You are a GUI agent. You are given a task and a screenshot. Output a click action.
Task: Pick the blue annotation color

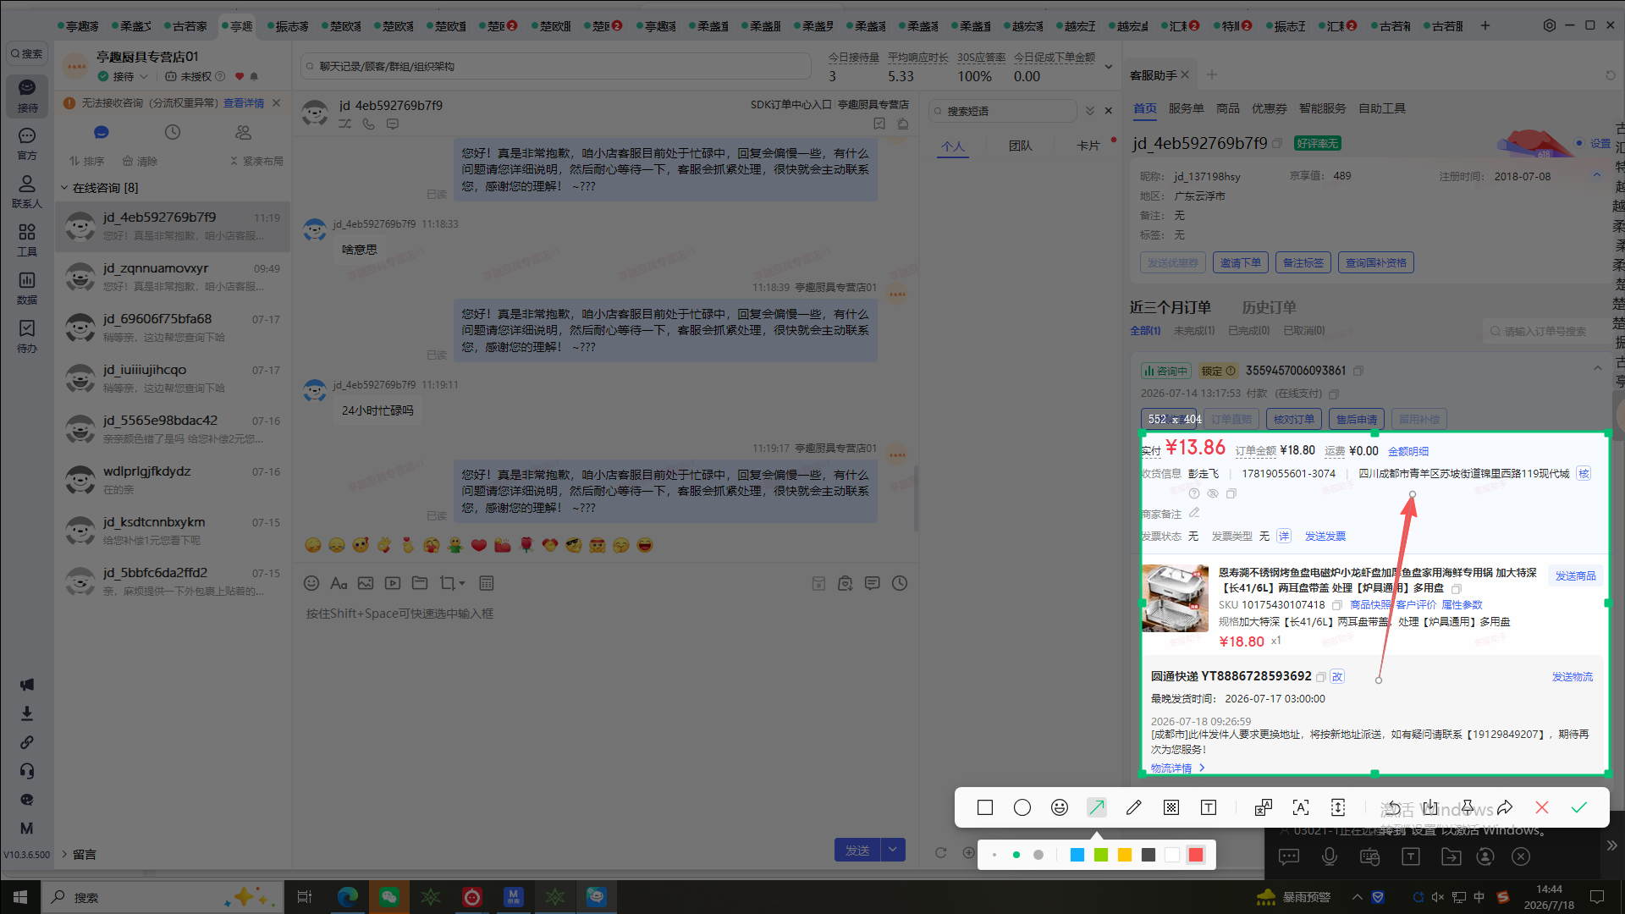(1077, 855)
